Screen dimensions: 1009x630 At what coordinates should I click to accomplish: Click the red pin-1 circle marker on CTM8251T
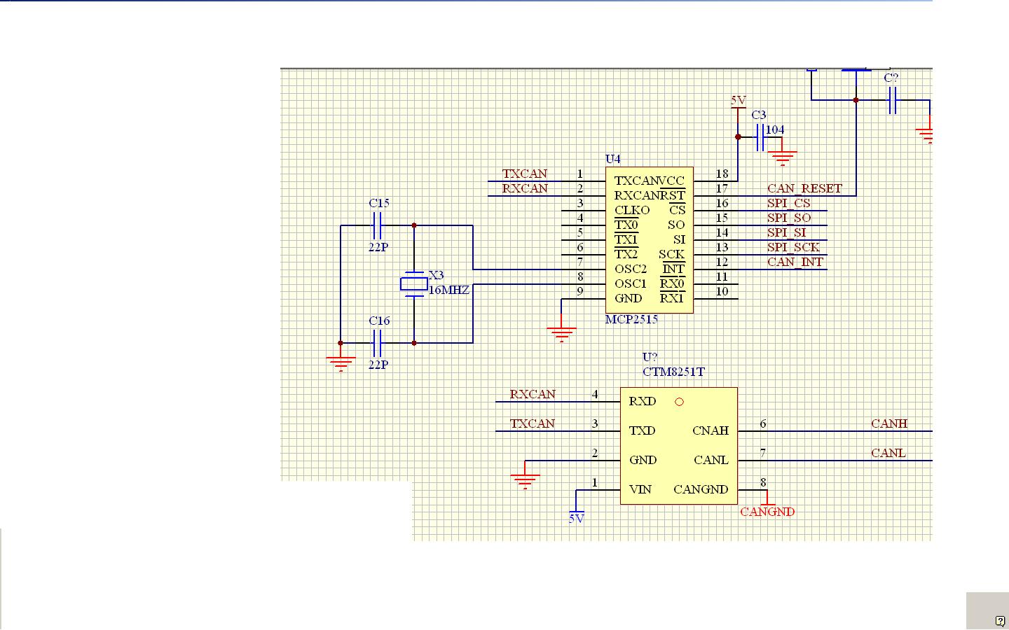(679, 402)
